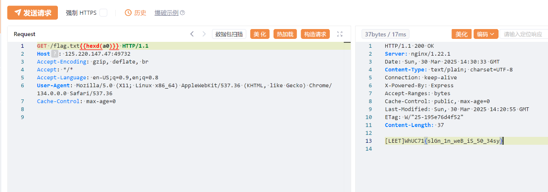548x192 pixels.
Task: Toggle the 强制 HTTPS checkbox
Action: (103, 13)
